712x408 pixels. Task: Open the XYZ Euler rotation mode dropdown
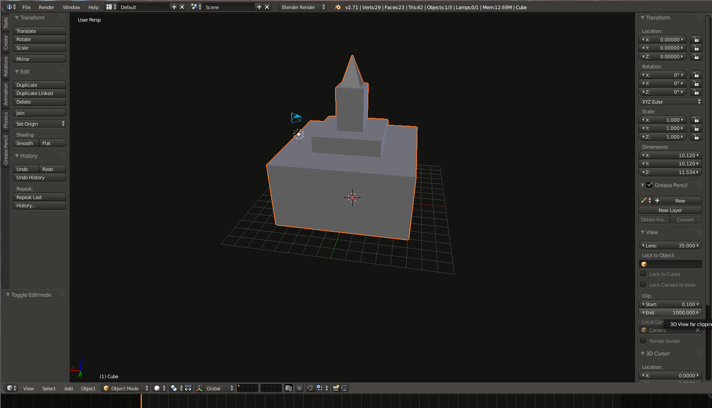pos(670,102)
